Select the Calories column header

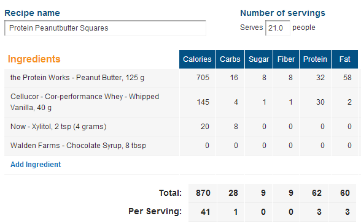point(197,59)
